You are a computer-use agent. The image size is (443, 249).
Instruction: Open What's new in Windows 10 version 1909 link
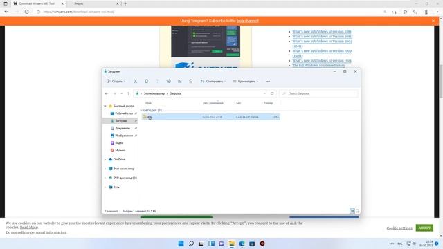tap(322, 51)
